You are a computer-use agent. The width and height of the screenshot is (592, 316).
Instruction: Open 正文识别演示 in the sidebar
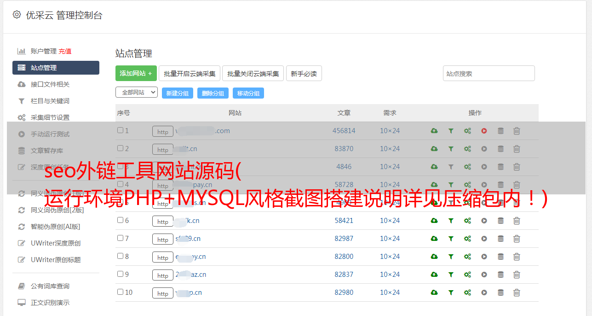click(50, 303)
